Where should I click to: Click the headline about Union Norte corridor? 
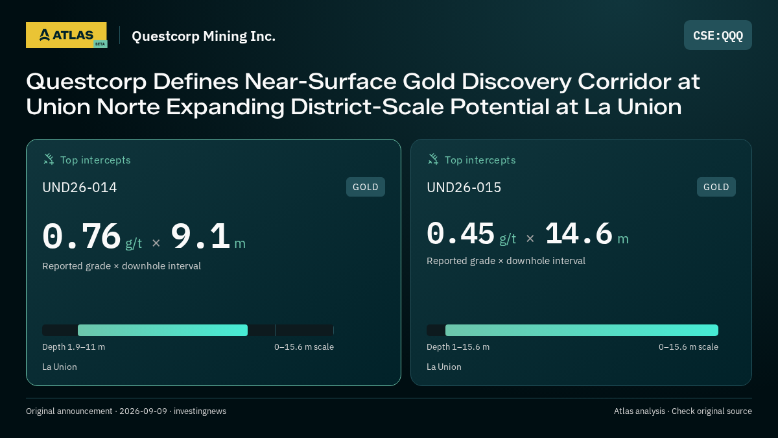(363, 94)
